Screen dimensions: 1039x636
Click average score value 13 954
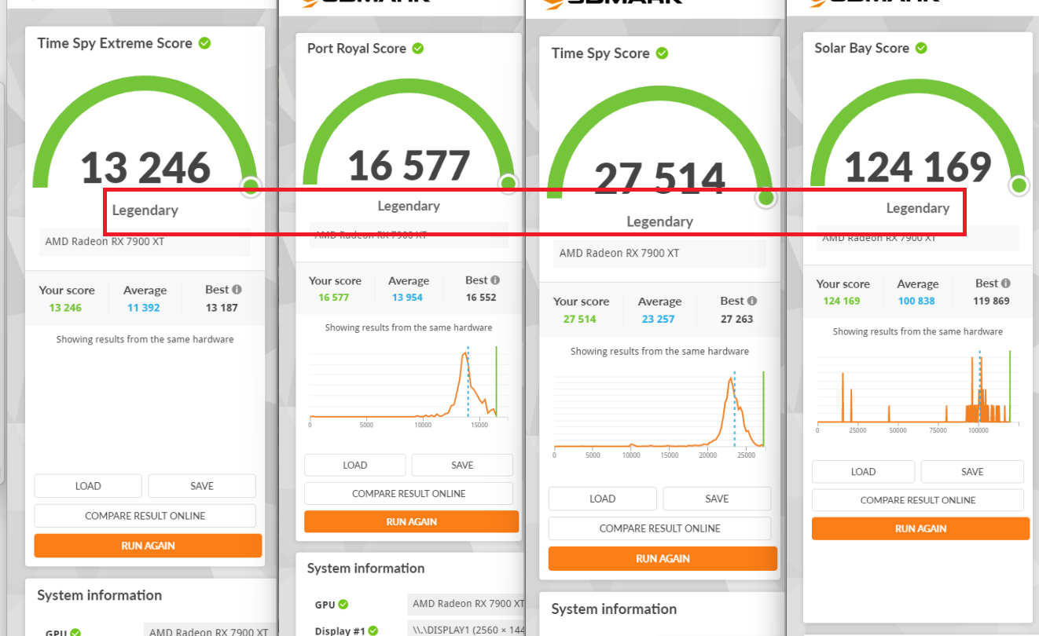[x=408, y=298]
